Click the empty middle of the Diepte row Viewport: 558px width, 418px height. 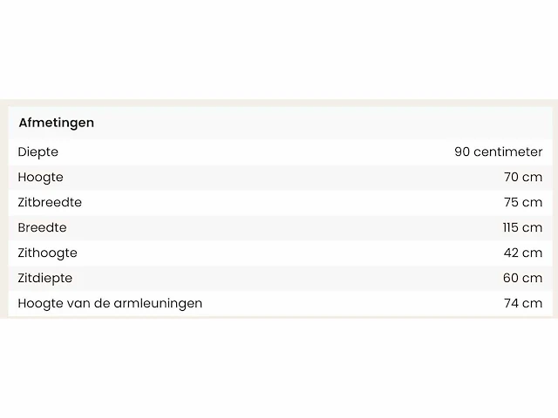(x=262, y=152)
